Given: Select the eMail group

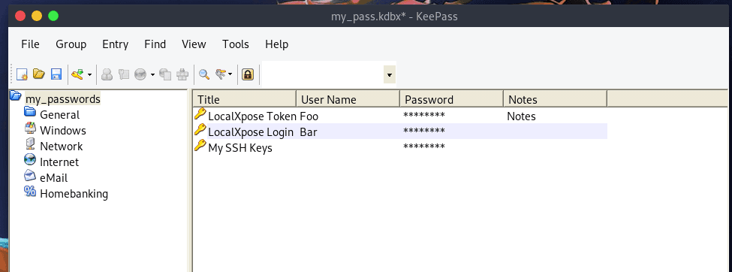Looking at the screenshot, I should pyautogui.click(x=54, y=178).
